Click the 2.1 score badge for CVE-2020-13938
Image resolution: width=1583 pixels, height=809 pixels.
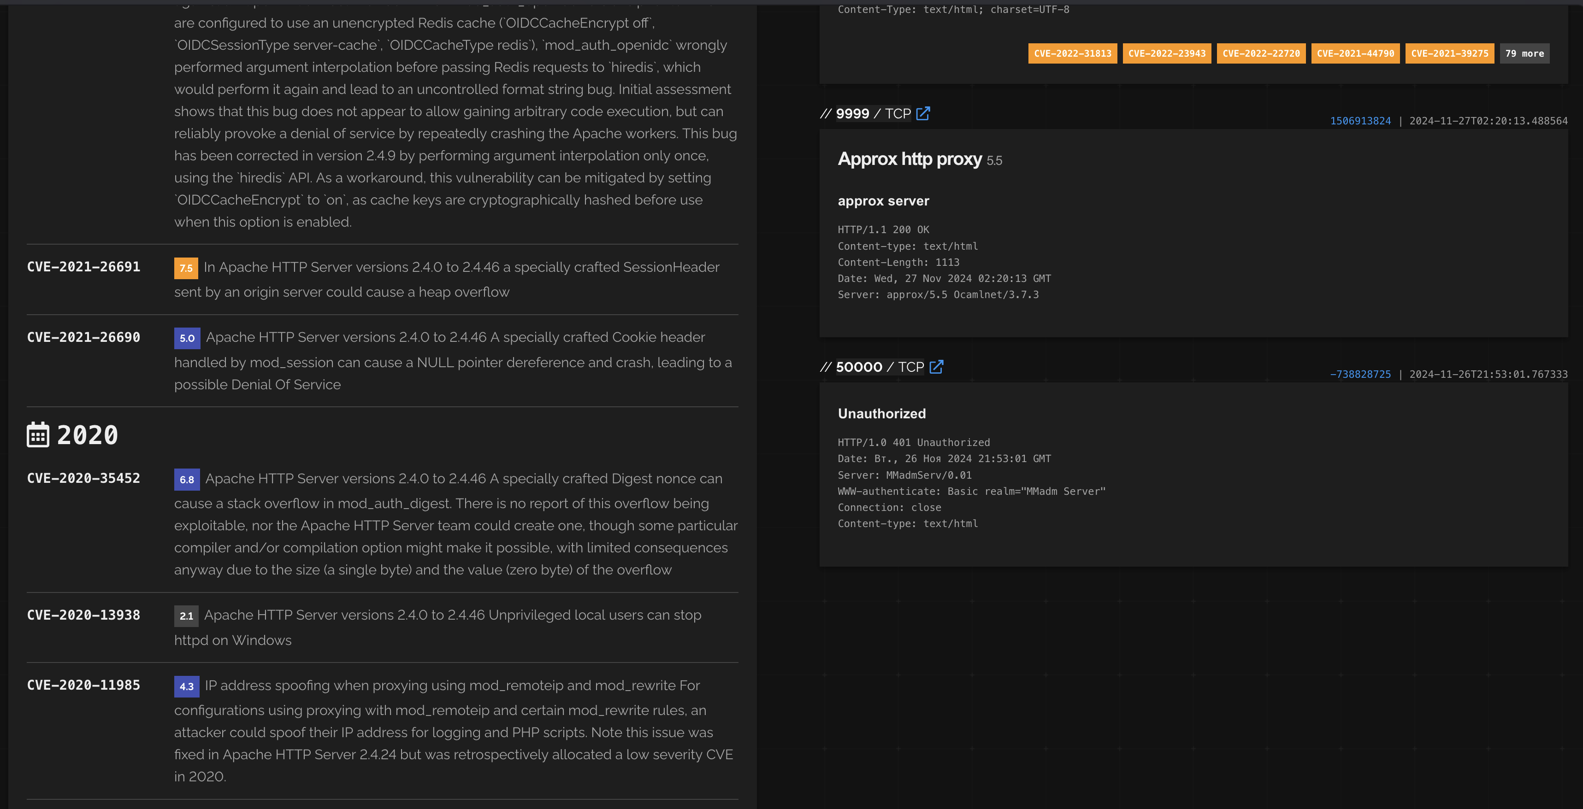point(186,616)
